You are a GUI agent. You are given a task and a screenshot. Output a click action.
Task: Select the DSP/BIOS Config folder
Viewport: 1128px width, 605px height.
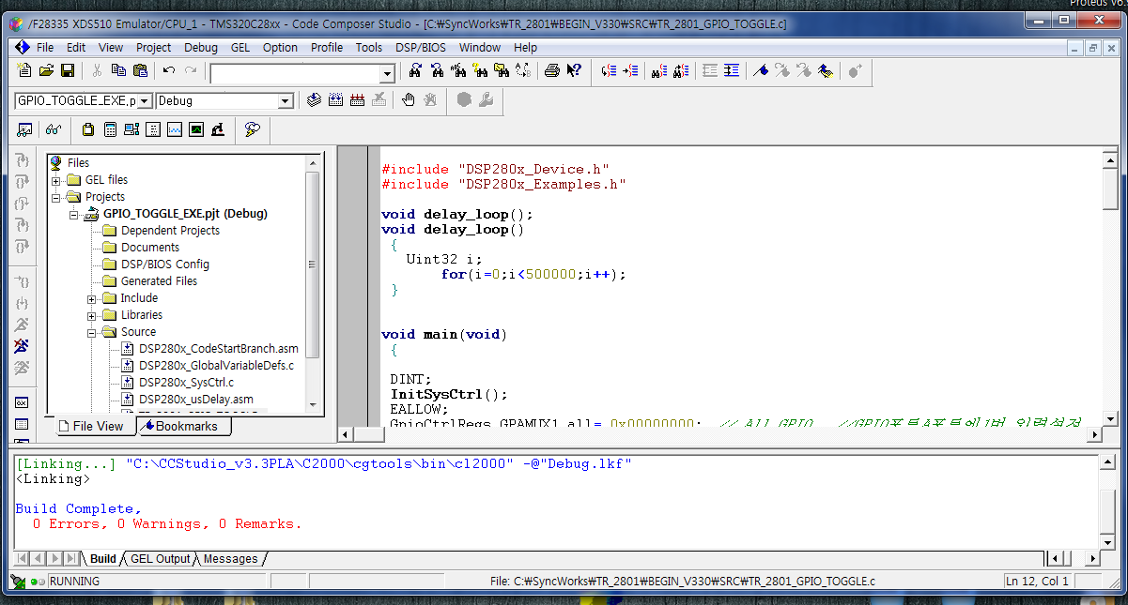pos(165,265)
